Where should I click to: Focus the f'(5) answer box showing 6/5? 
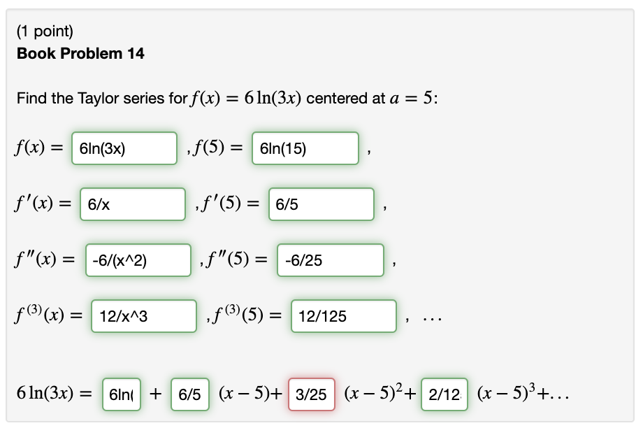[321, 204]
